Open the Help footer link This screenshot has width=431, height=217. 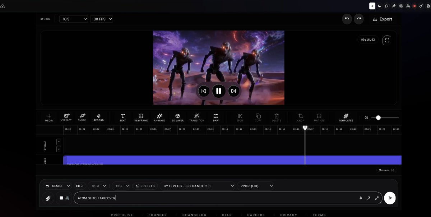[x=227, y=215]
